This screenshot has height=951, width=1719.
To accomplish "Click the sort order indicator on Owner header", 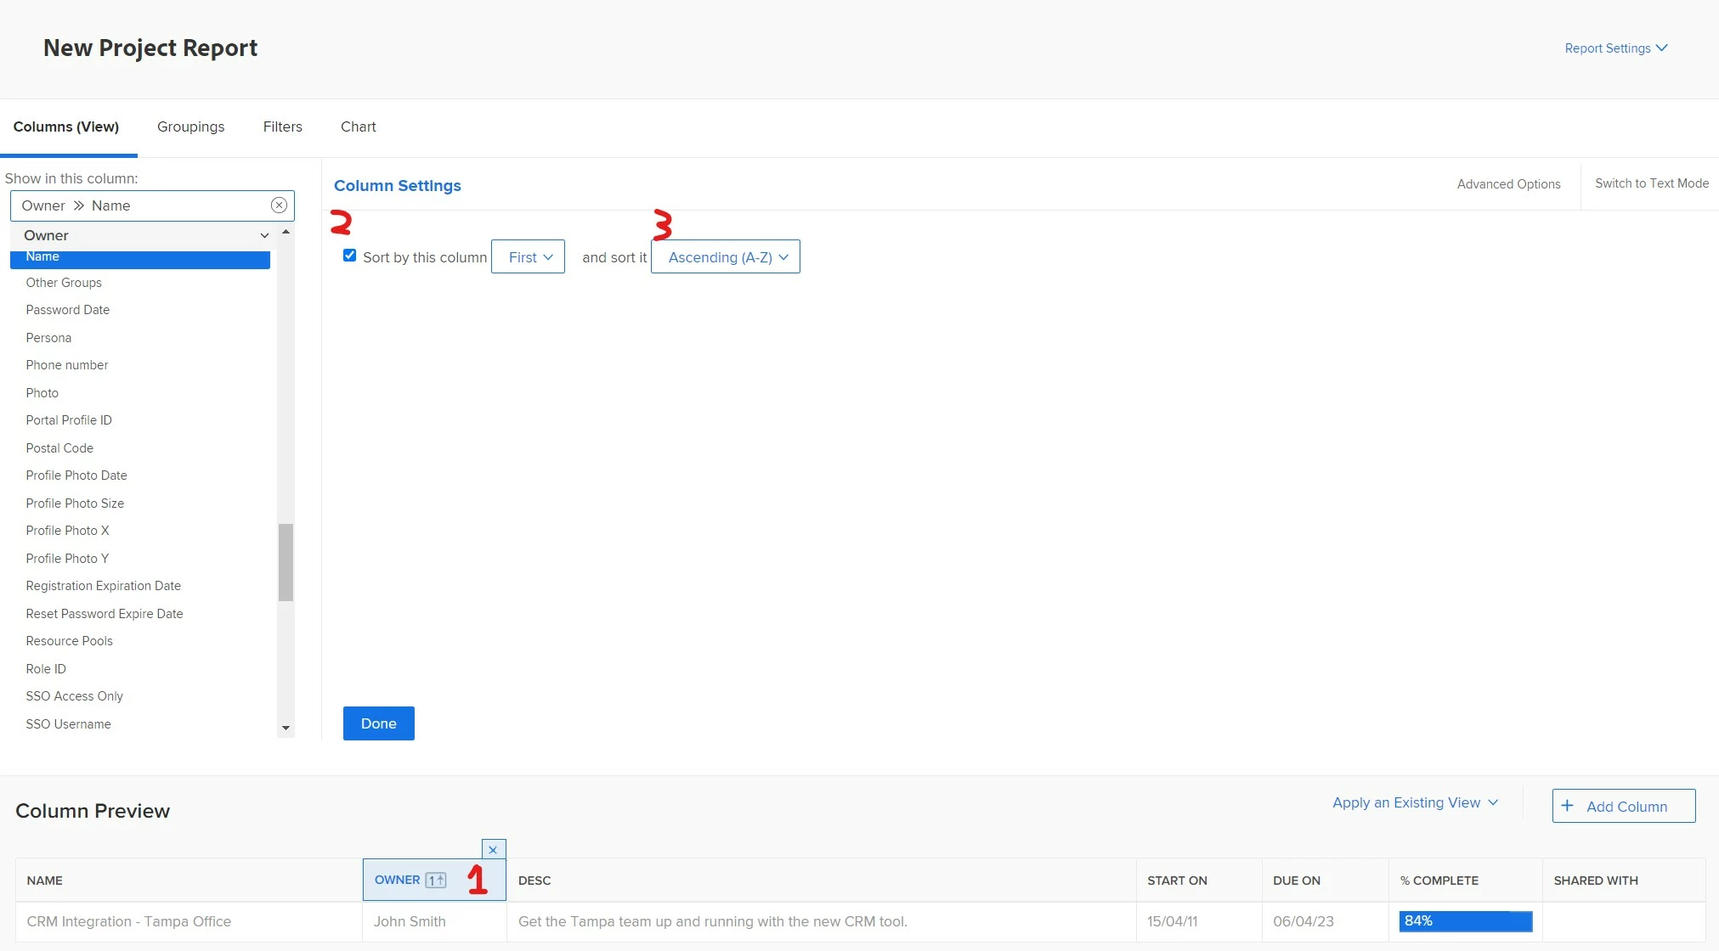I will pyautogui.click(x=436, y=881).
